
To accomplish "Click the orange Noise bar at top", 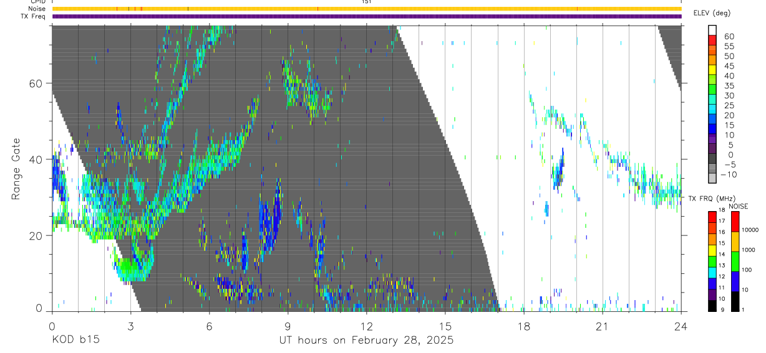I will (367, 9).
